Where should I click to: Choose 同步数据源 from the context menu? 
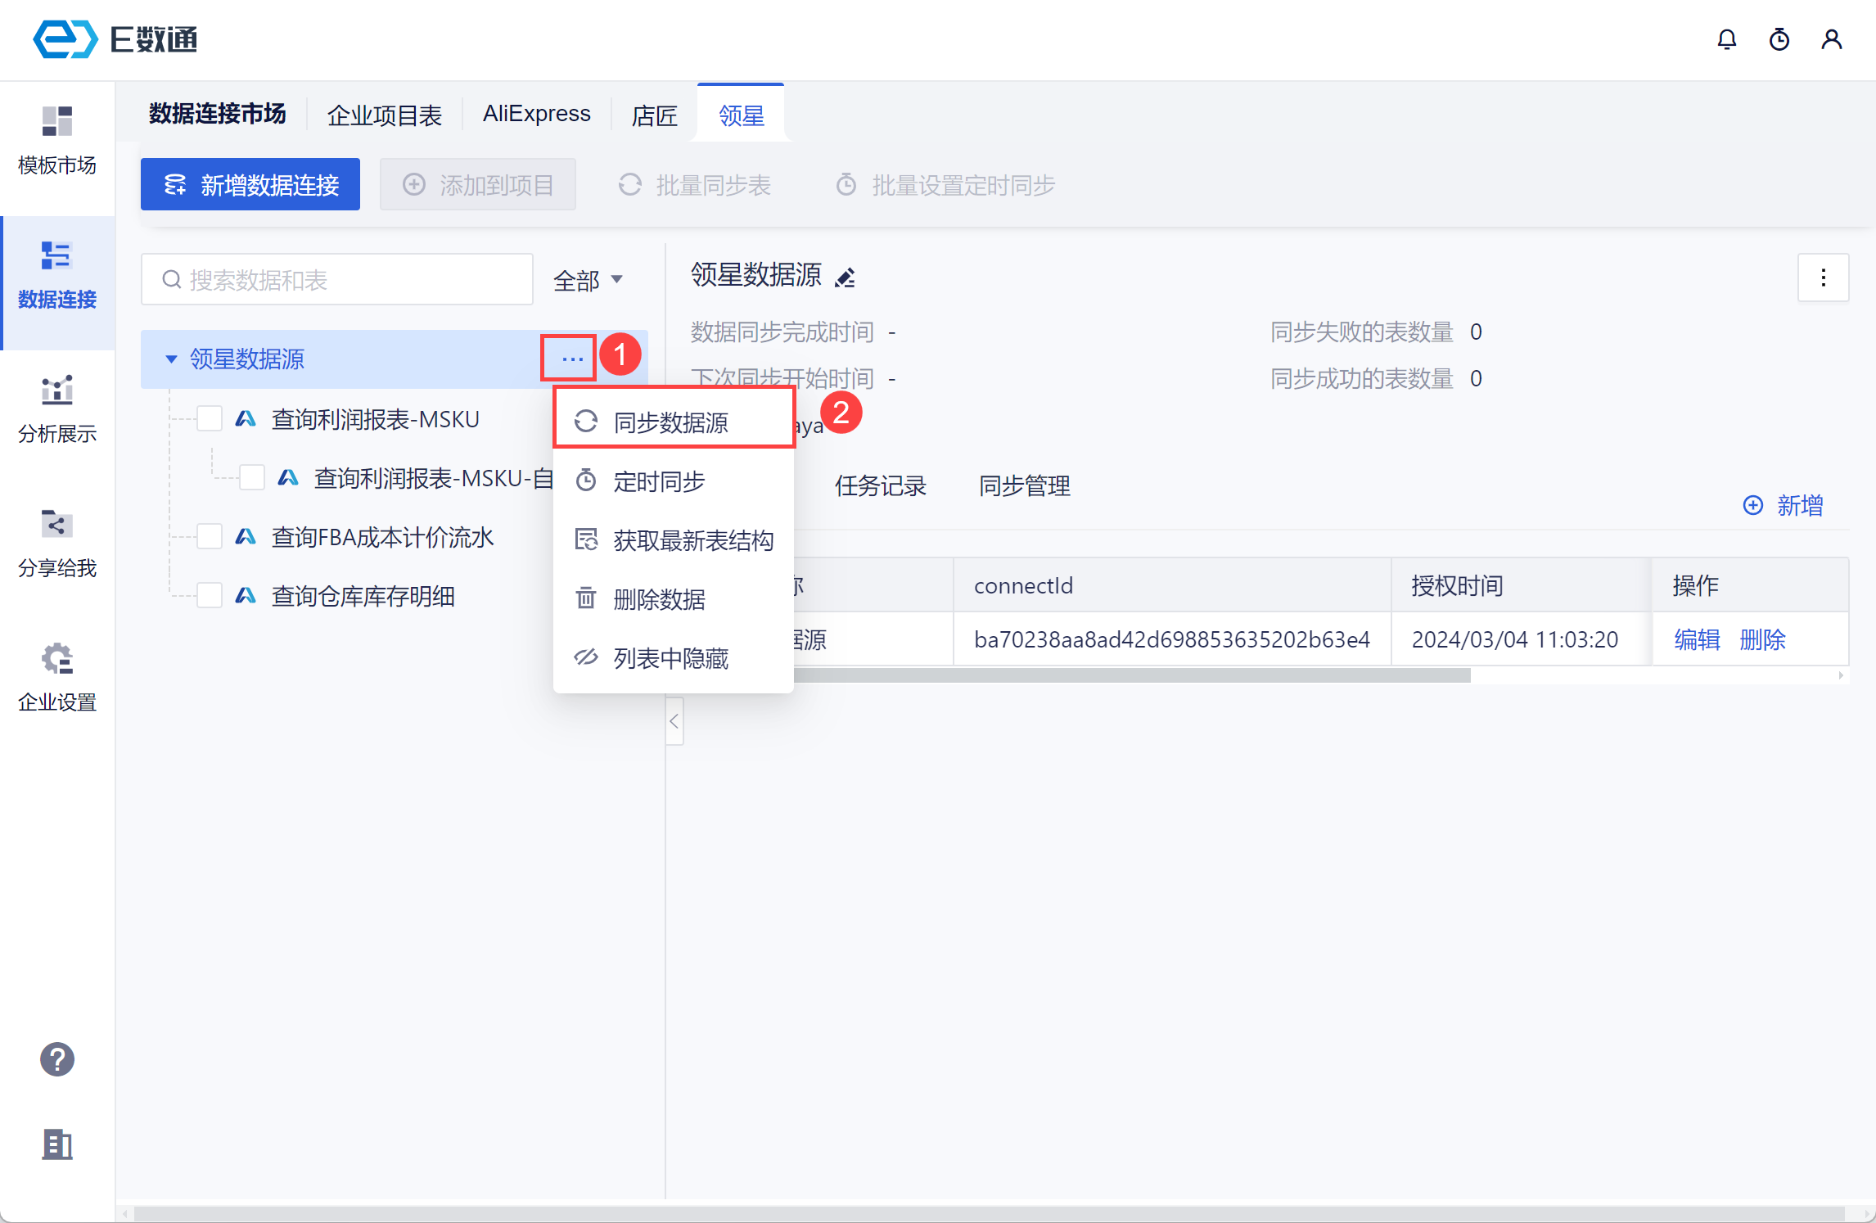(x=671, y=422)
